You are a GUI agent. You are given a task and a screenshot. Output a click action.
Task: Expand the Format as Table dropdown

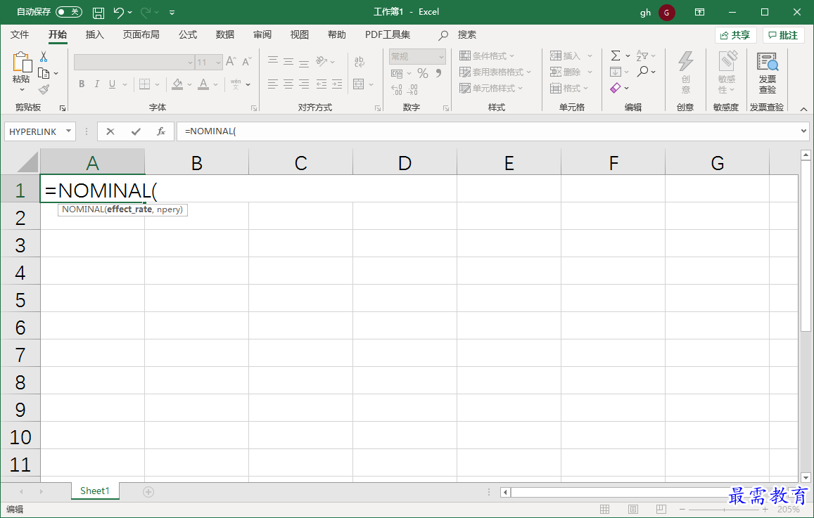tap(528, 72)
